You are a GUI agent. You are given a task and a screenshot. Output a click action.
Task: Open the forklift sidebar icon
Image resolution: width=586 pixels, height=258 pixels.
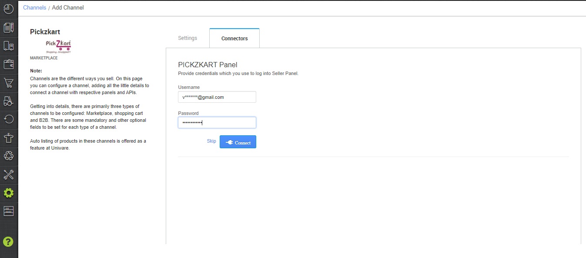coord(9,101)
